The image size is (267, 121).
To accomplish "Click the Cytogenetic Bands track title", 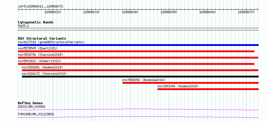I will click(36, 22).
